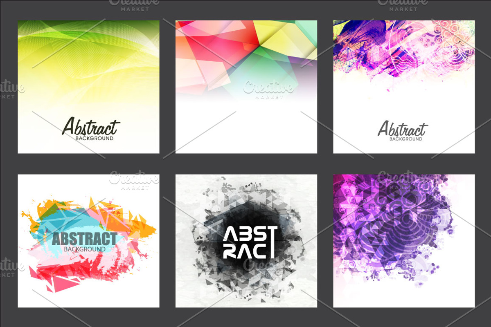This screenshot has width=491, height=327.
Task: Open the colorful polygon background thumbnail
Action: (246, 87)
